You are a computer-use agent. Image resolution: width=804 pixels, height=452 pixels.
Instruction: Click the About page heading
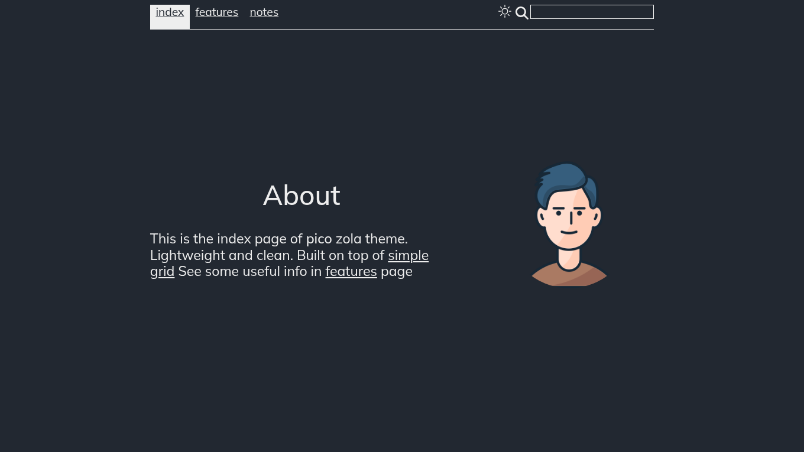coord(301,195)
